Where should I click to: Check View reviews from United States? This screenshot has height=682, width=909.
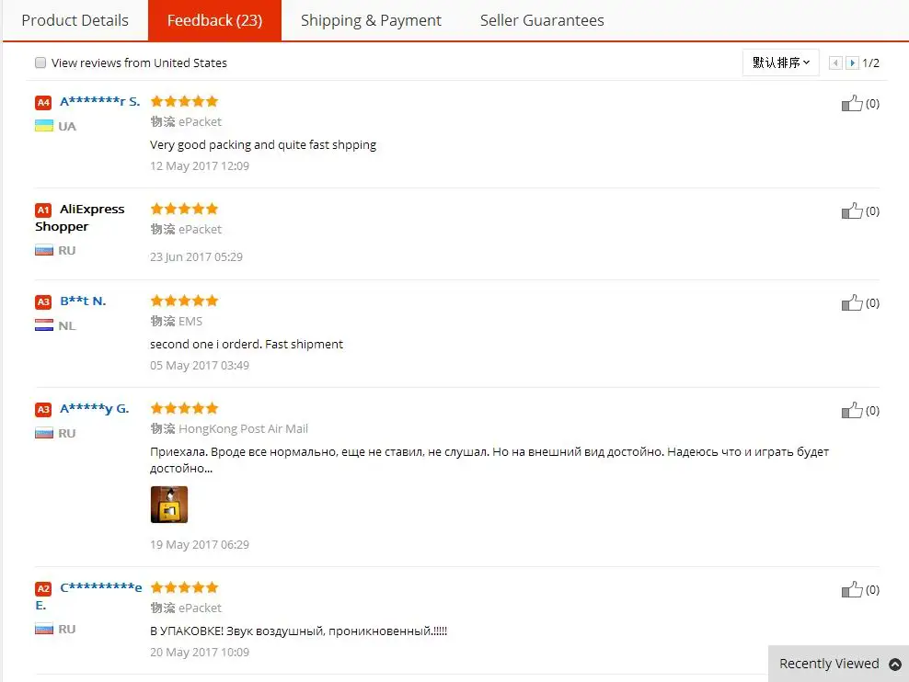coord(40,63)
